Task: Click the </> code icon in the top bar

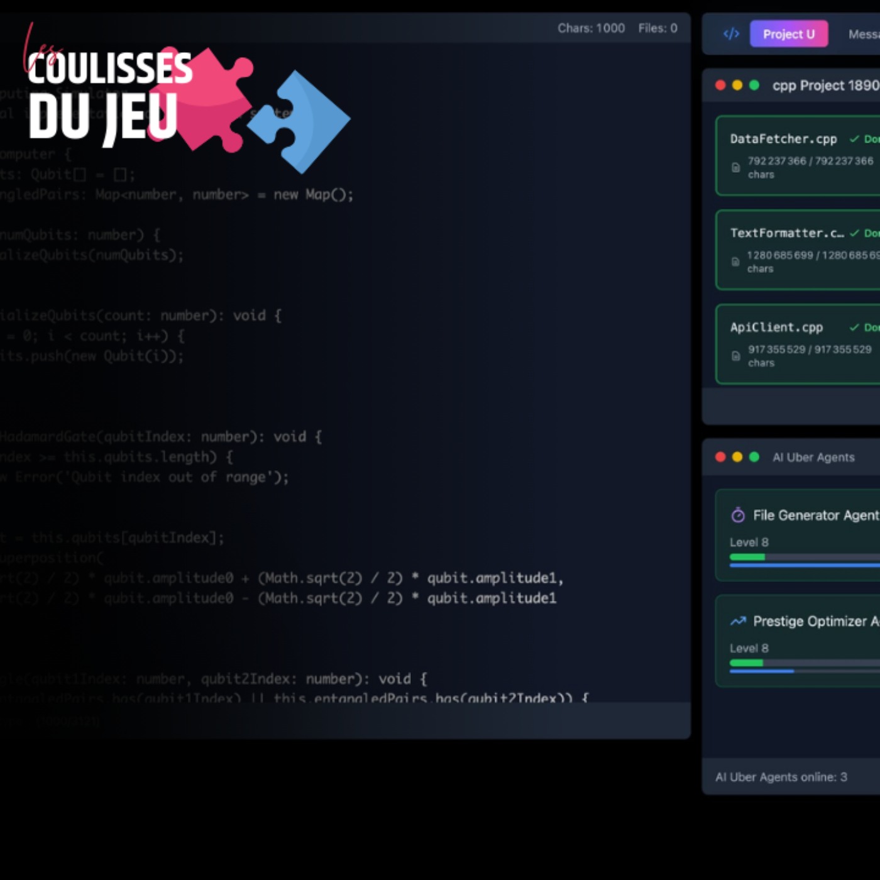Action: (x=730, y=34)
